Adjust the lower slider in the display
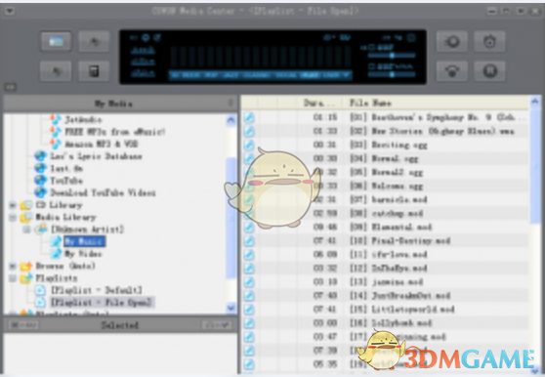The height and width of the screenshot is (377, 545). [392, 74]
